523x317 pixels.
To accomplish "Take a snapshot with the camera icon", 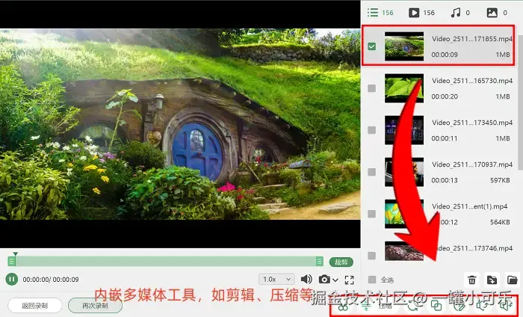I will point(324,279).
